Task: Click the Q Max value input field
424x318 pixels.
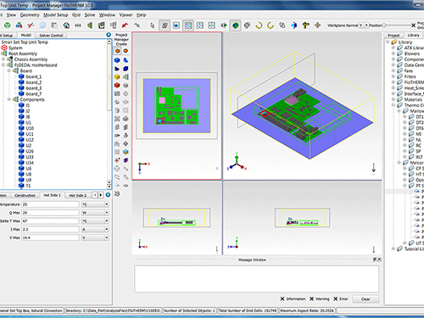Action: [x=50, y=213]
